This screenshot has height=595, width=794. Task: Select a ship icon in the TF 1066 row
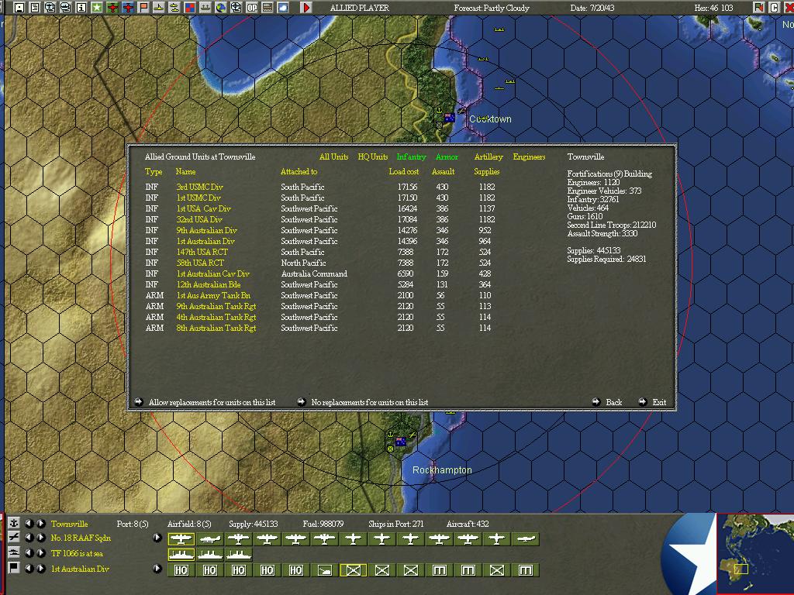pyautogui.click(x=181, y=553)
